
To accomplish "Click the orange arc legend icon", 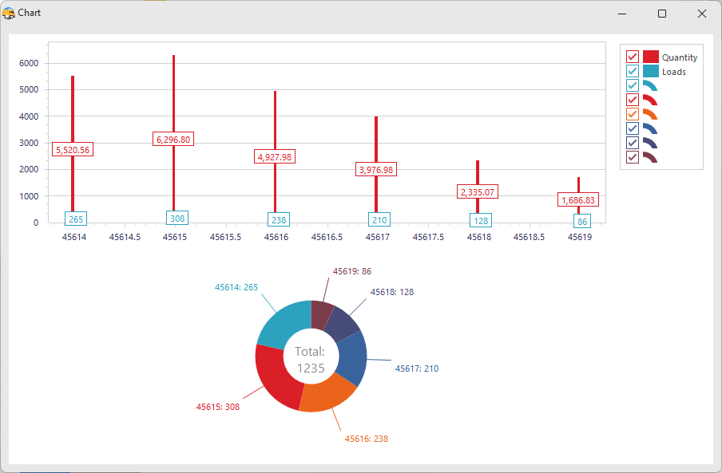I will click(x=649, y=115).
